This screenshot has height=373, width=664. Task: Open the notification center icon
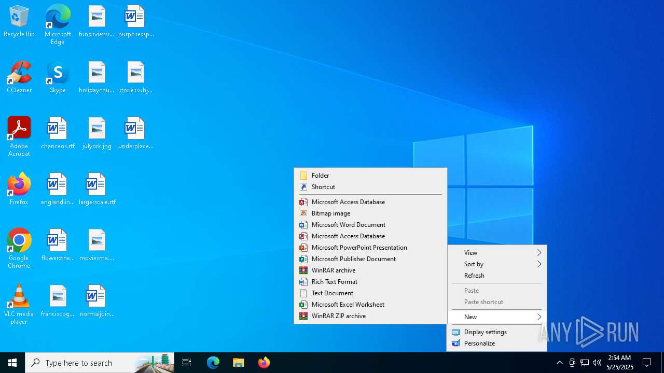tap(647, 363)
